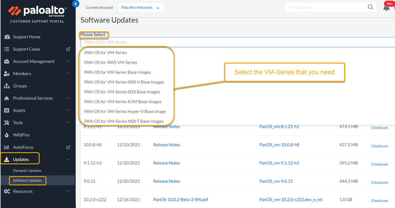Open WildFire menu item
Screen dimensions: 395x208
21,135
